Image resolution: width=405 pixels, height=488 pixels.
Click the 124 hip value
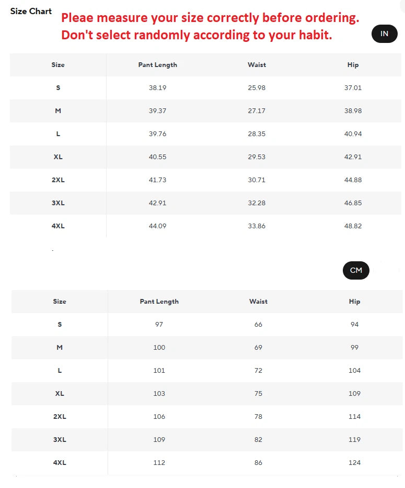coord(354,463)
